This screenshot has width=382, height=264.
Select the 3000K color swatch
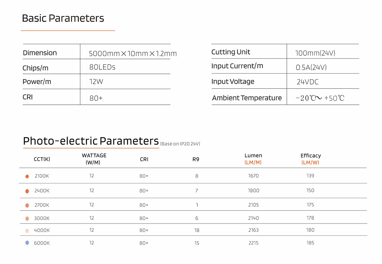[27, 218]
